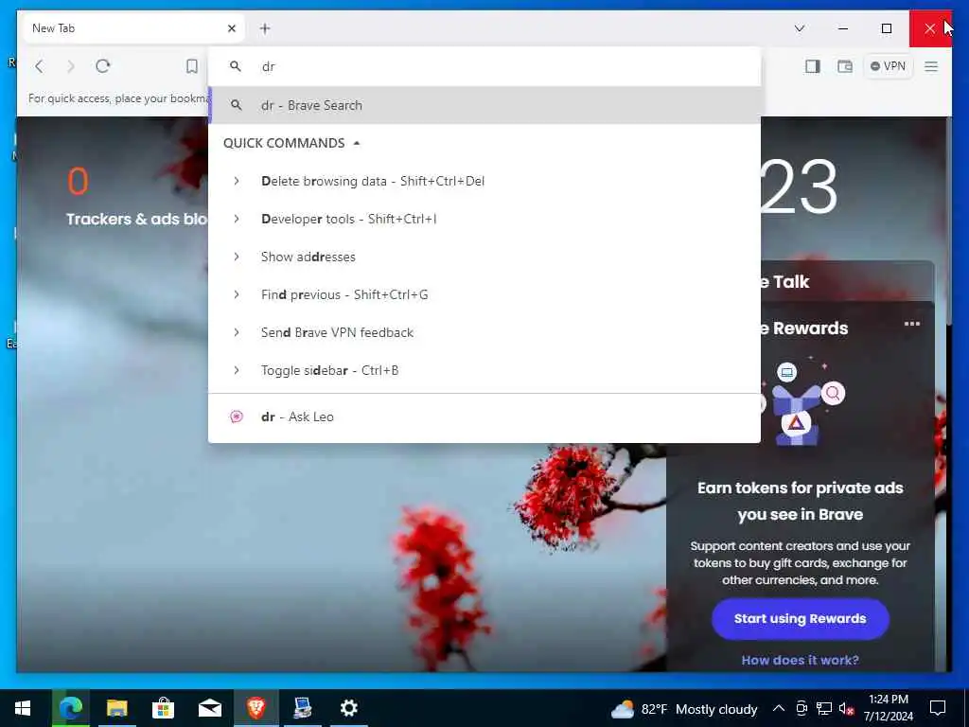Viewport: 969px width, 727px height.
Task: Open the Settings gear in taskbar
Action: coord(348,708)
